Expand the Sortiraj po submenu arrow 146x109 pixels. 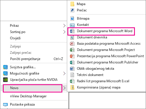point(64,32)
